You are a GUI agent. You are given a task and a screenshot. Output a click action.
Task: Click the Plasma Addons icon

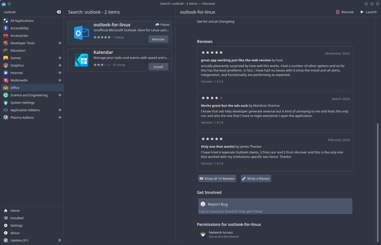tap(6, 118)
